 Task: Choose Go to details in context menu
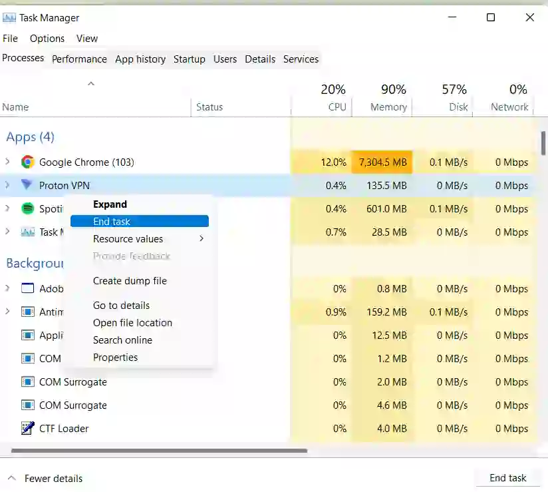(140, 305)
